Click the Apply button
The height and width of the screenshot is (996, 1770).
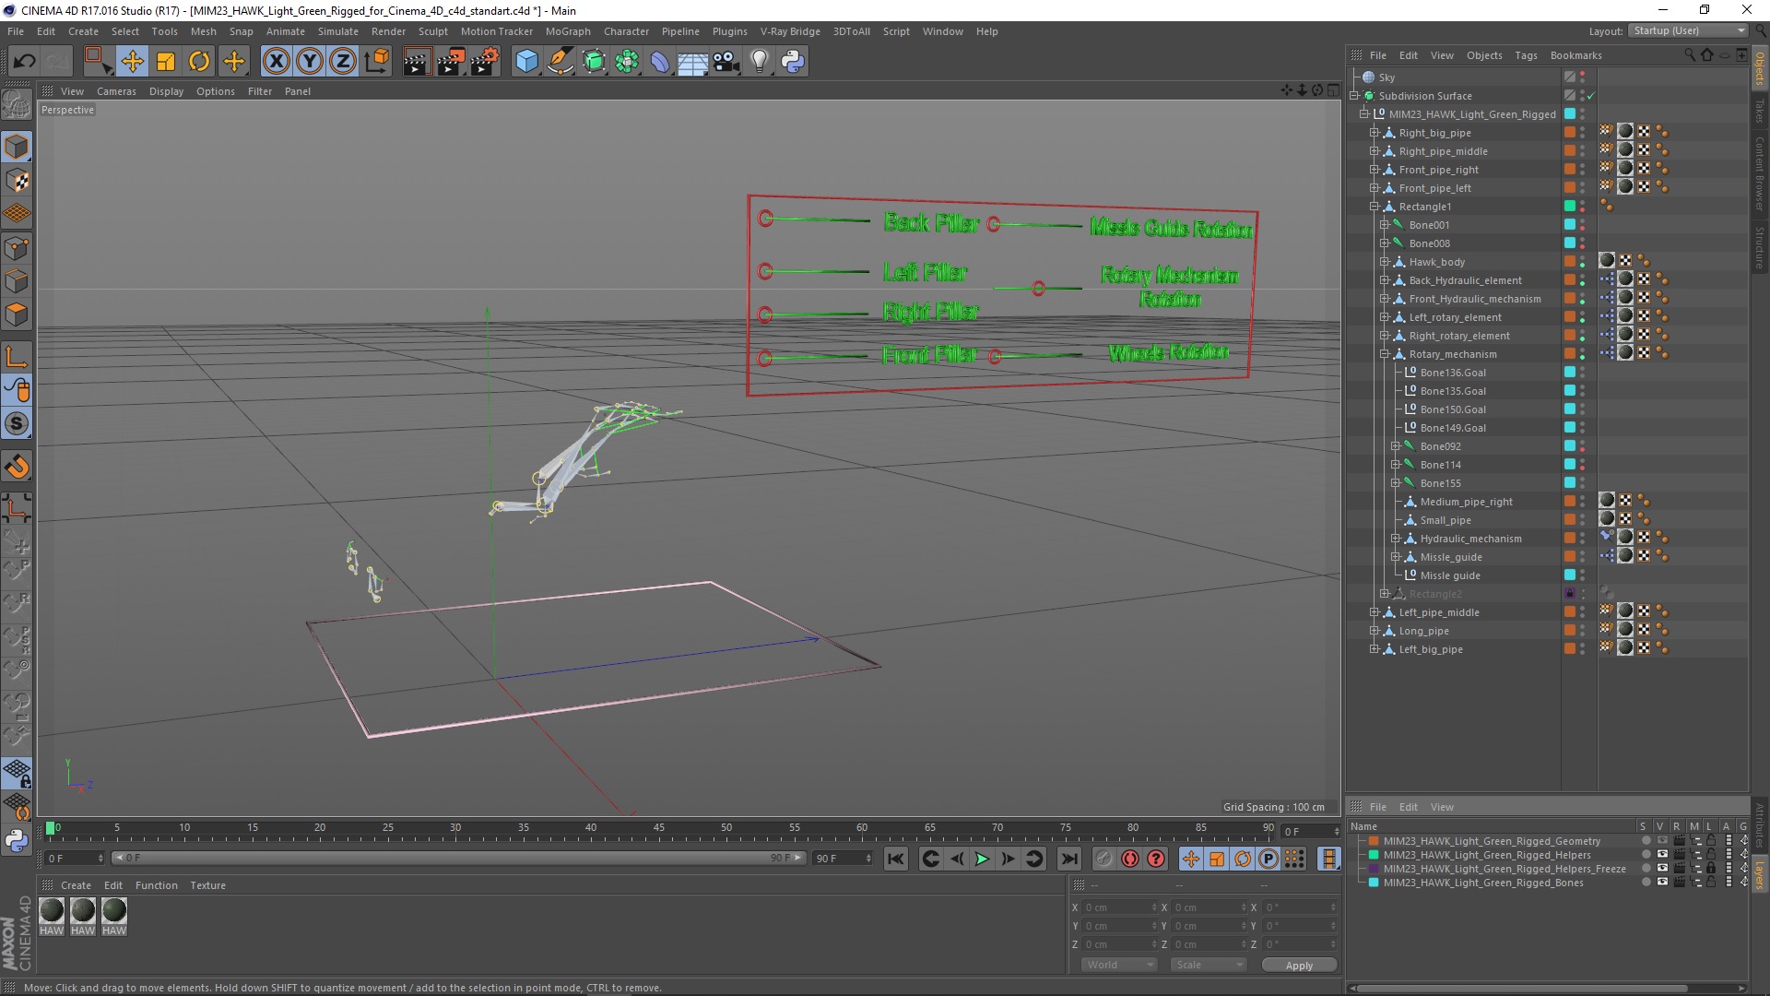[1299, 966]
